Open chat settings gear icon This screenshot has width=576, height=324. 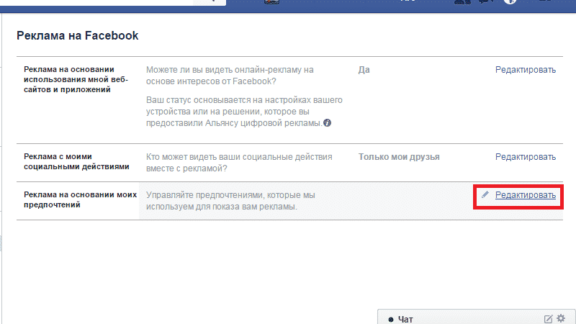tap(561, 318)
